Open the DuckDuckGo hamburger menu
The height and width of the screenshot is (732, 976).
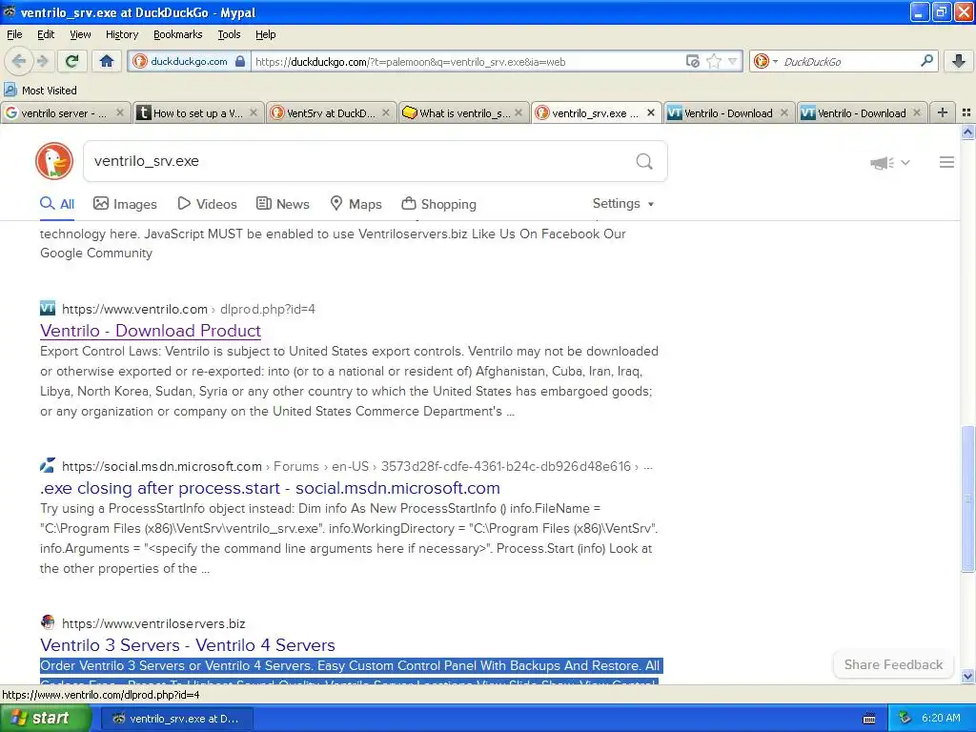click(x=946, y=162)
